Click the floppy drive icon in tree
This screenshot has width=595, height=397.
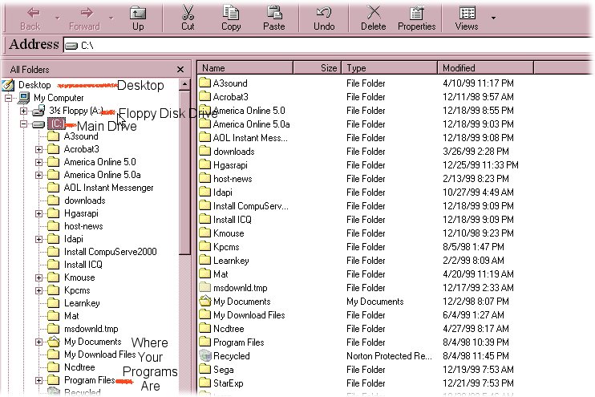[38, 111]
